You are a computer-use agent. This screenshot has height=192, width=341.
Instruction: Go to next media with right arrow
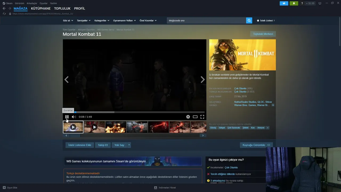[203, 79]
